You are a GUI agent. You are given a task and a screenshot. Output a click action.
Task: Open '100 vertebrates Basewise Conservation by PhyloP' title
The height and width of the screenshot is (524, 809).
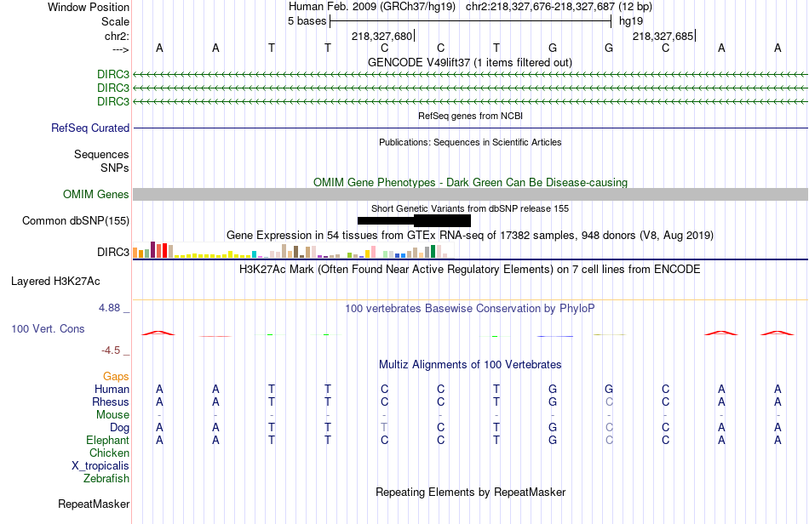(470, 308)
